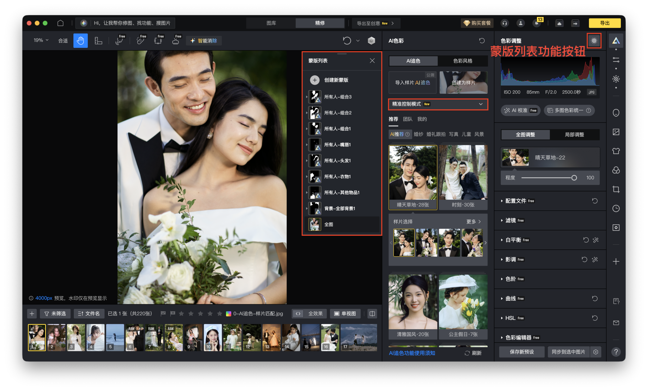Click the home icon in title bar

click(60, 23)
